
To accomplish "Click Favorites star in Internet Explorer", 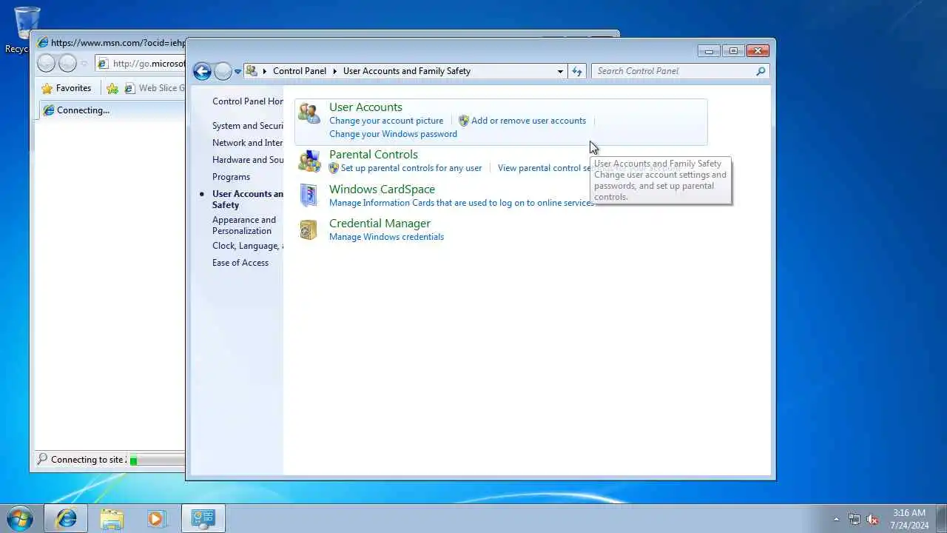I will click(47, 88).
